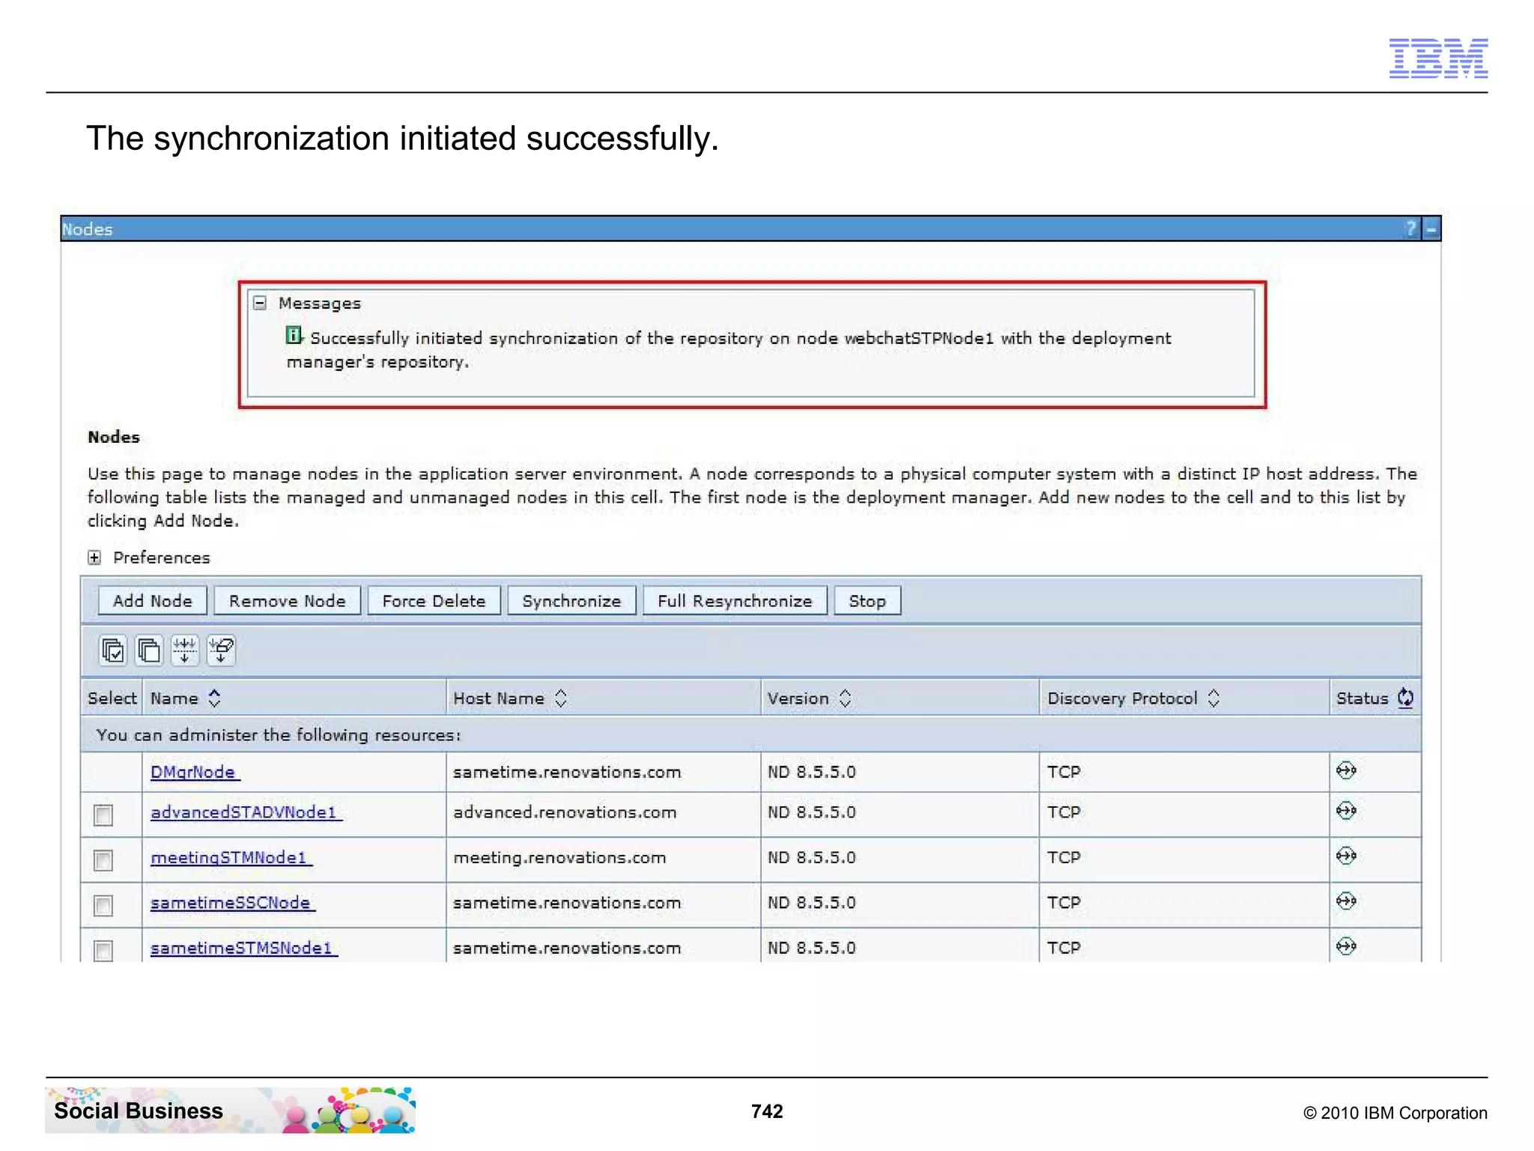Click status icon for meetingSTMNode1
This screenshot has width=1534, height=1151.
(1346, 856)
